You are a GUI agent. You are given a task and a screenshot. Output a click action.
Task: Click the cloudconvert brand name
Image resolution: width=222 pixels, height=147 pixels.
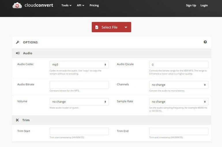click(39, 5)
